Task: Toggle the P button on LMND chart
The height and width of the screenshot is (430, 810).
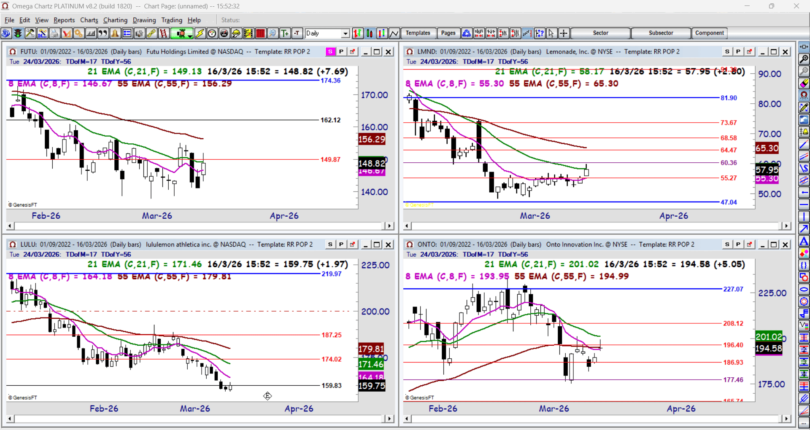Action: (x=738, y=52)
